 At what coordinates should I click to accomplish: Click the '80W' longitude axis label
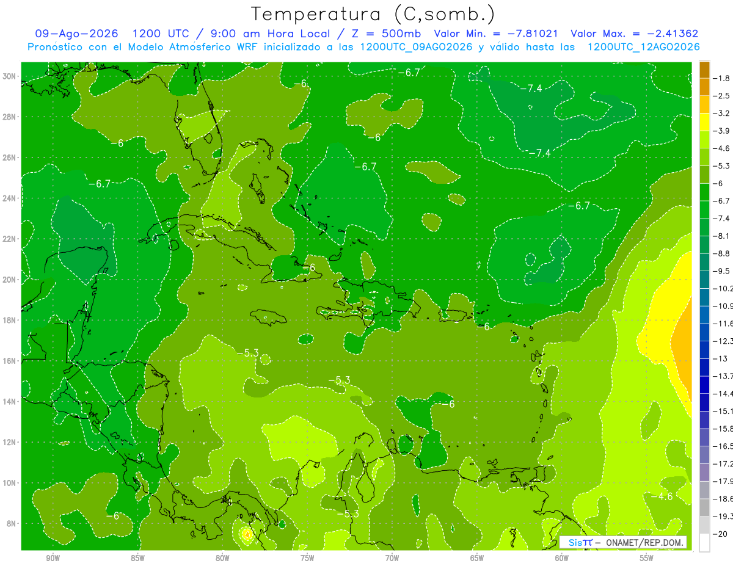coord(222,558)
